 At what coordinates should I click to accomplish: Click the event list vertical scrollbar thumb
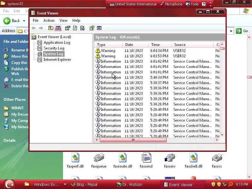(x=222, y=49)
